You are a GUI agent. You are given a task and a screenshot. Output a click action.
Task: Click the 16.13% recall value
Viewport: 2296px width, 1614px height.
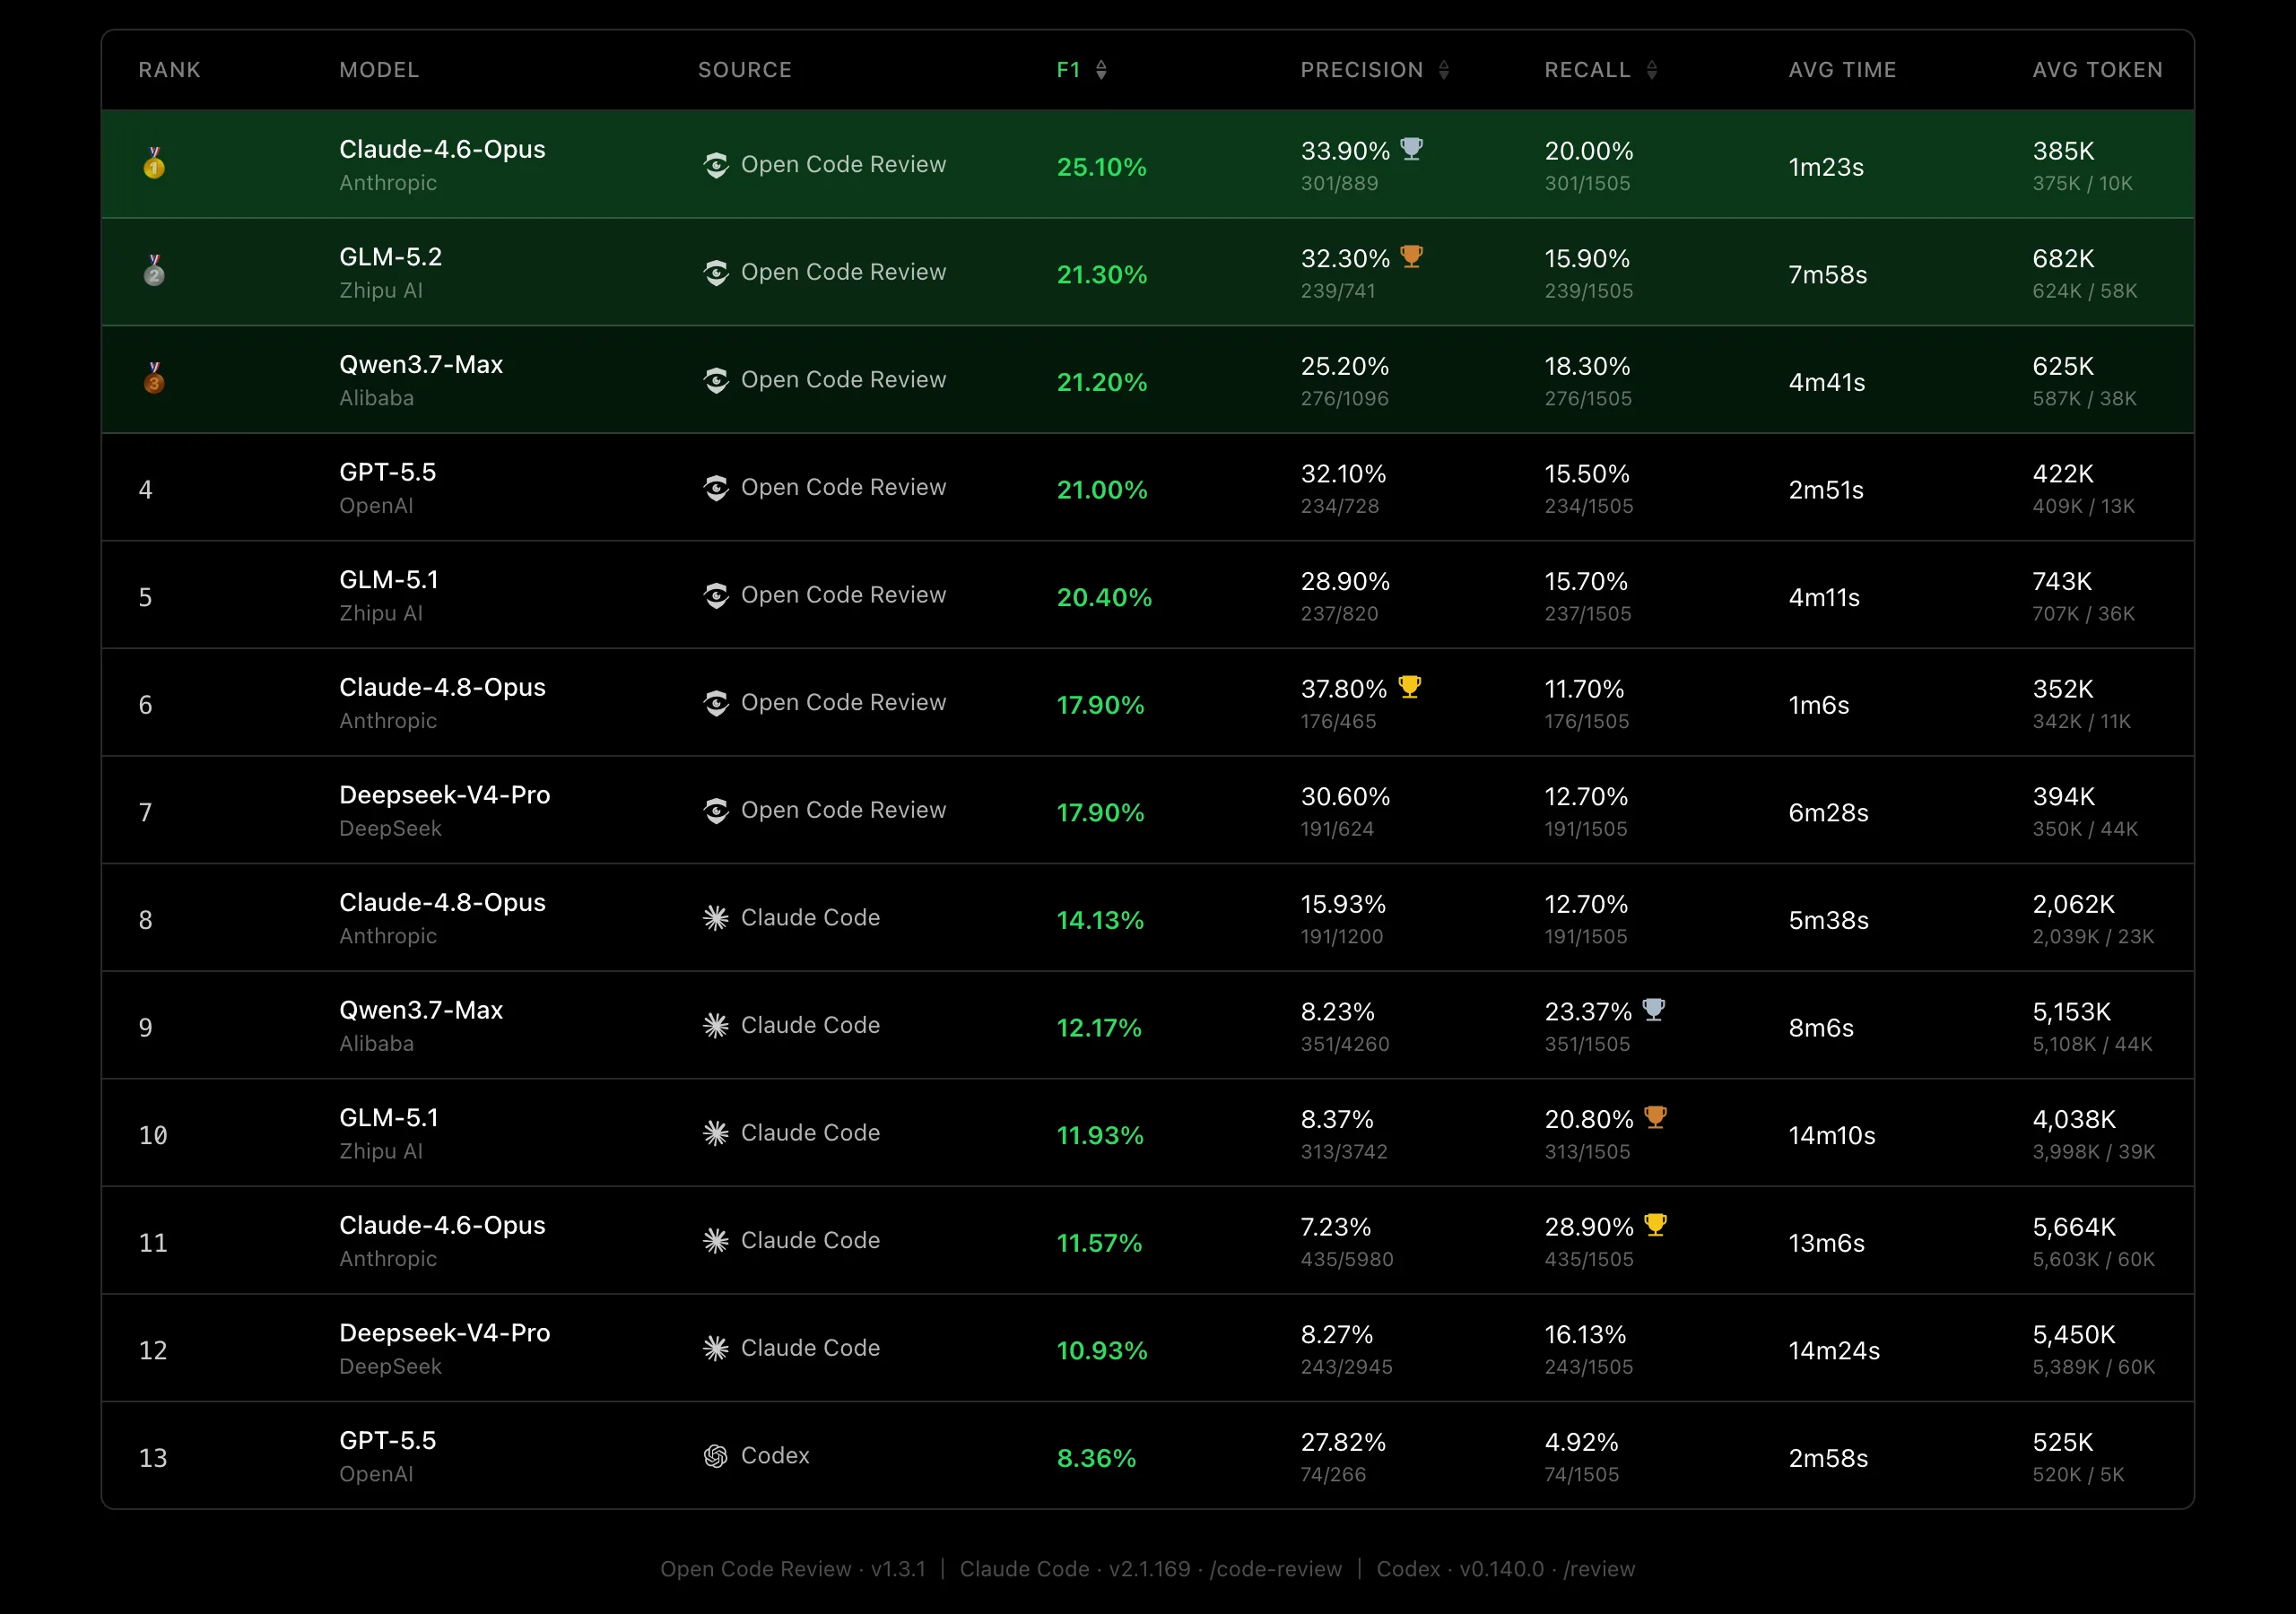click(x=1585, y=1335)
